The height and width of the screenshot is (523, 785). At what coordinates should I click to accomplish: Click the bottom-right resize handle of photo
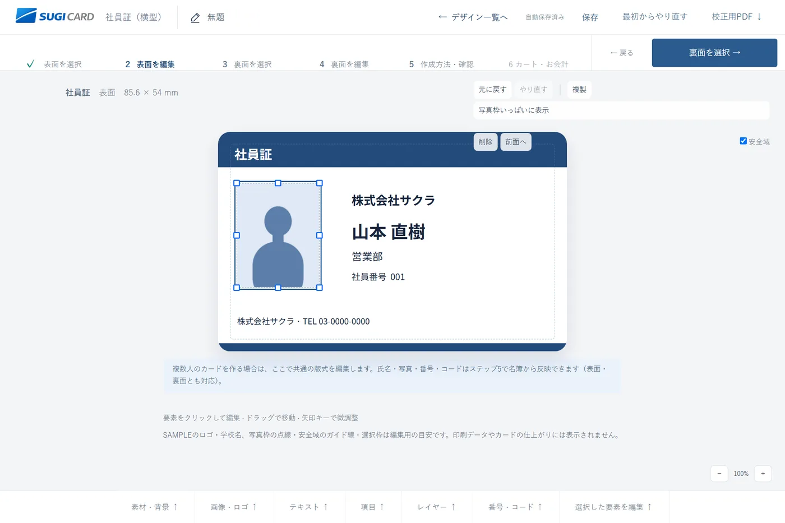[320, 288]
